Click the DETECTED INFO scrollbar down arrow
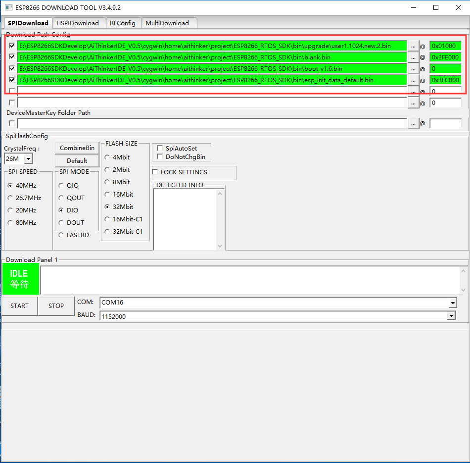This screenshot has height=463, width=470. tap(220, 246)
